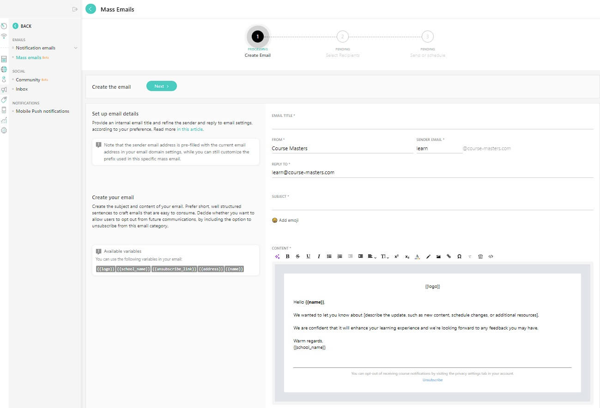Viewport: 600px width, 408px height.
Task: Click the Subject input field
Action: coord(432,205)
